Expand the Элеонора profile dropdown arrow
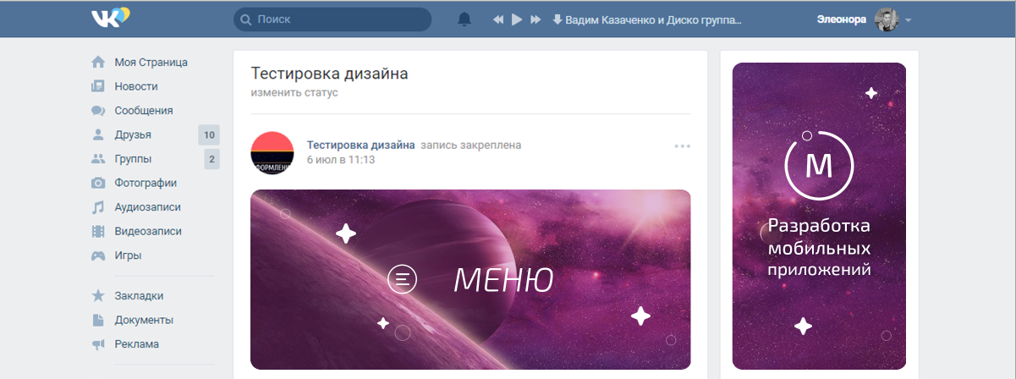1016x379 pixels. [908, 20]
